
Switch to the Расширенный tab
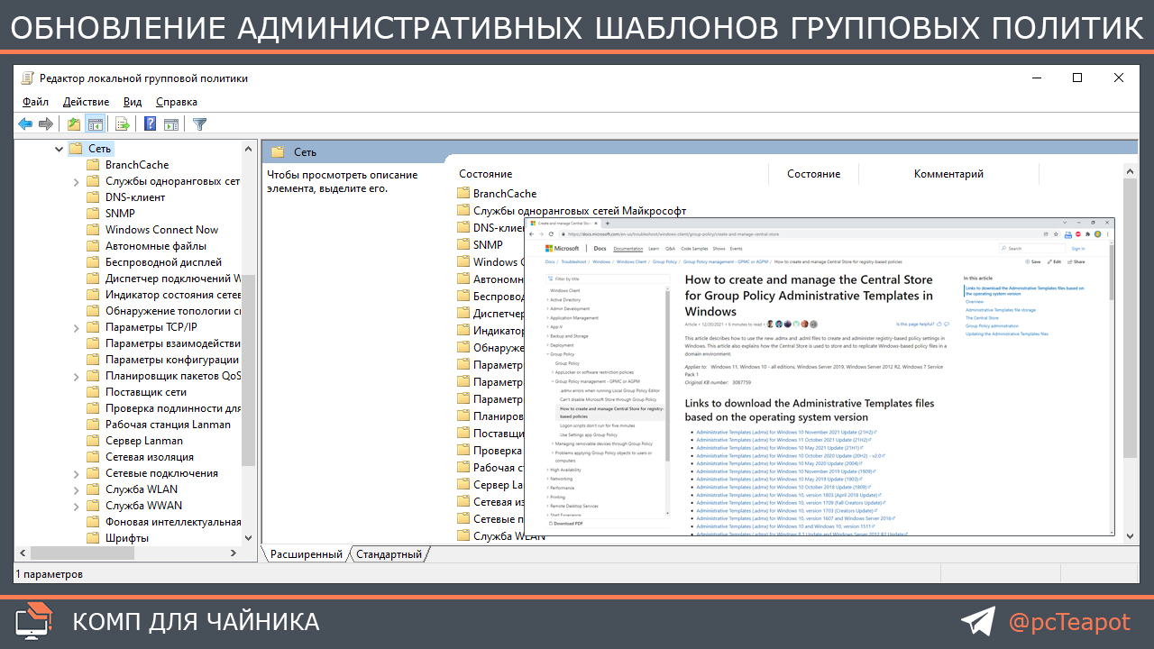307,554
